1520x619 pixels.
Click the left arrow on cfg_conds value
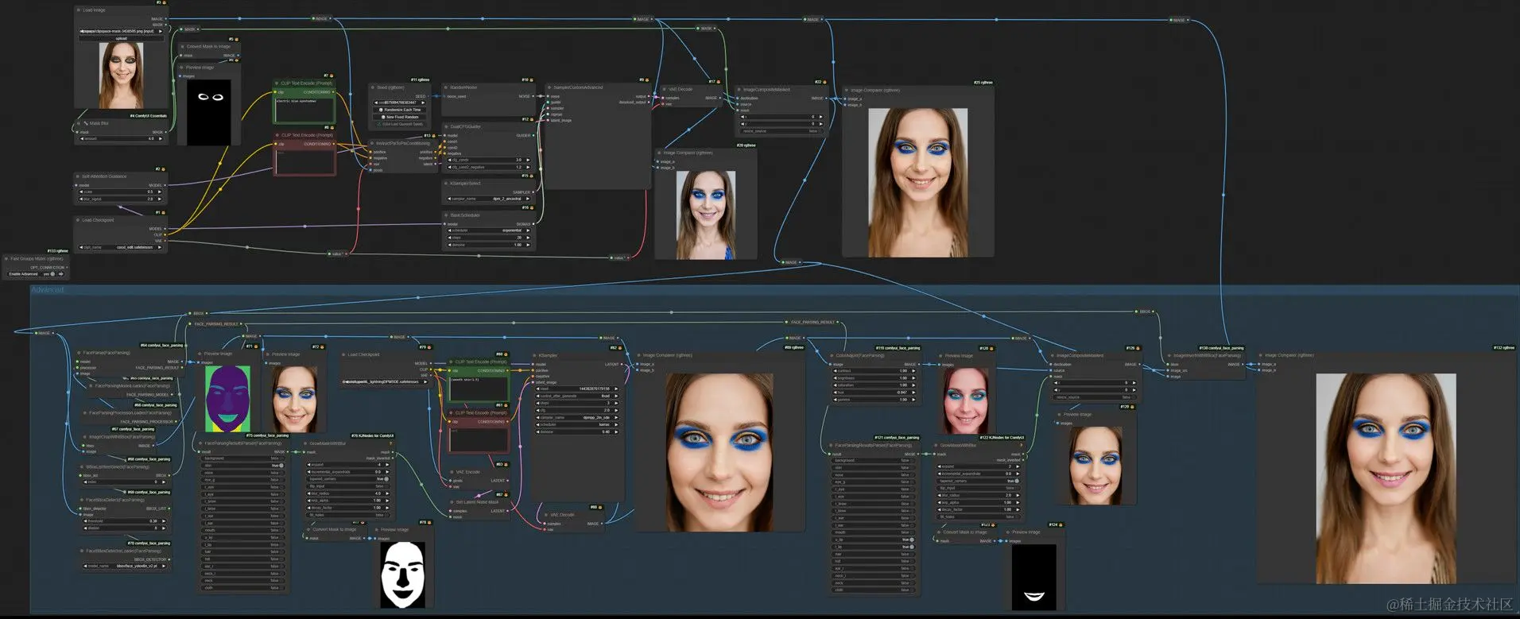pos(449,160)
